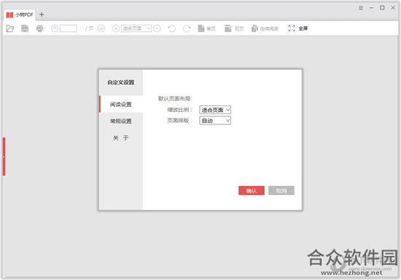Switch to double page view (双页)
This screenshot has height=280, width=401.
[x=234, y=28]
